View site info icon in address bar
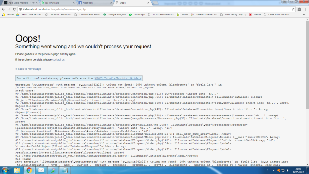The height and width of the screenshot is (174, 309). coord(20,9)
